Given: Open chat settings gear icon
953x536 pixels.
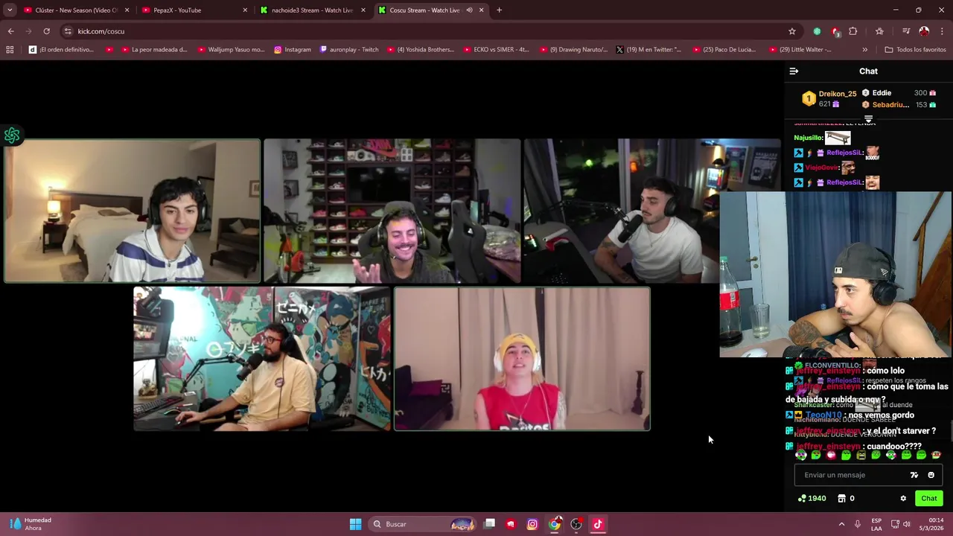Looking at the screenshot, I should [x=903, y=499].
